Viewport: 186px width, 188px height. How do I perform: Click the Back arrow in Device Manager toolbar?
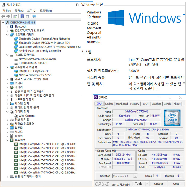tap(3, 16)
